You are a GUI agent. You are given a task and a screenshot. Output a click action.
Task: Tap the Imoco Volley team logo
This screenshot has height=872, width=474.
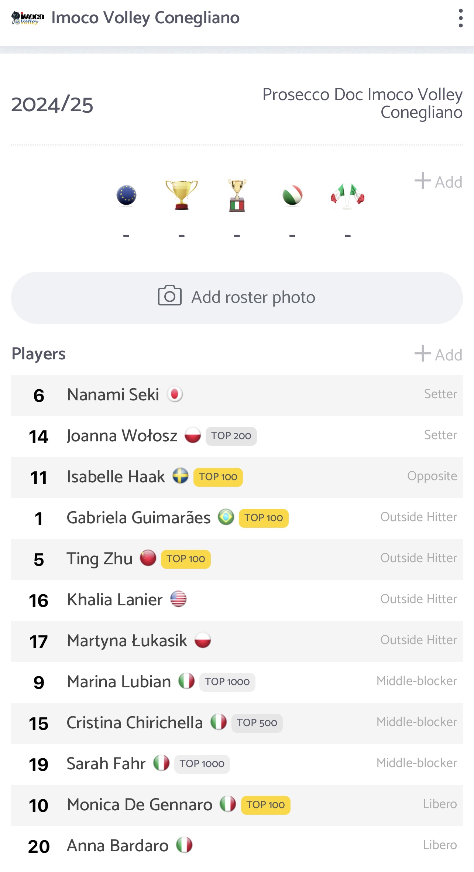tap(28, 18)
